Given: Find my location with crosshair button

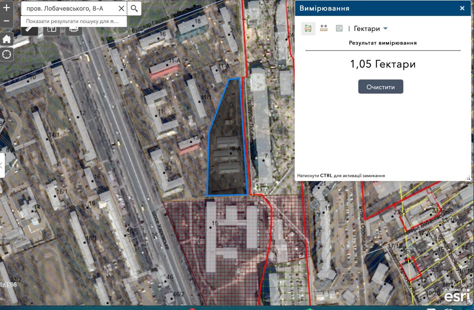Looking at the screenshot, I should click(x=7, y=54).
